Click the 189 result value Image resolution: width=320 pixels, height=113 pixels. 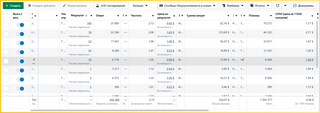tap(89, 23)
